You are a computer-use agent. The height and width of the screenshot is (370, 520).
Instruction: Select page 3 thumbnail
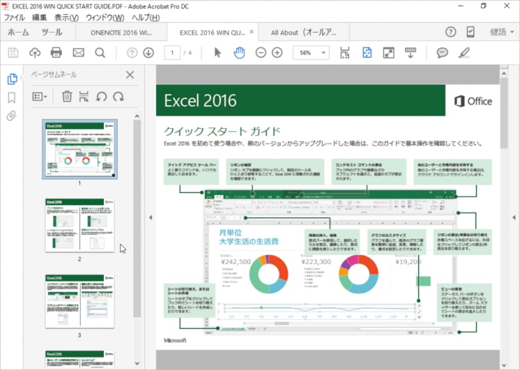pos(80,301)
